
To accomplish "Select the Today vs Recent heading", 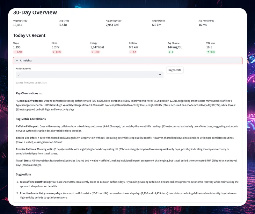I will (x=29, y=35).
